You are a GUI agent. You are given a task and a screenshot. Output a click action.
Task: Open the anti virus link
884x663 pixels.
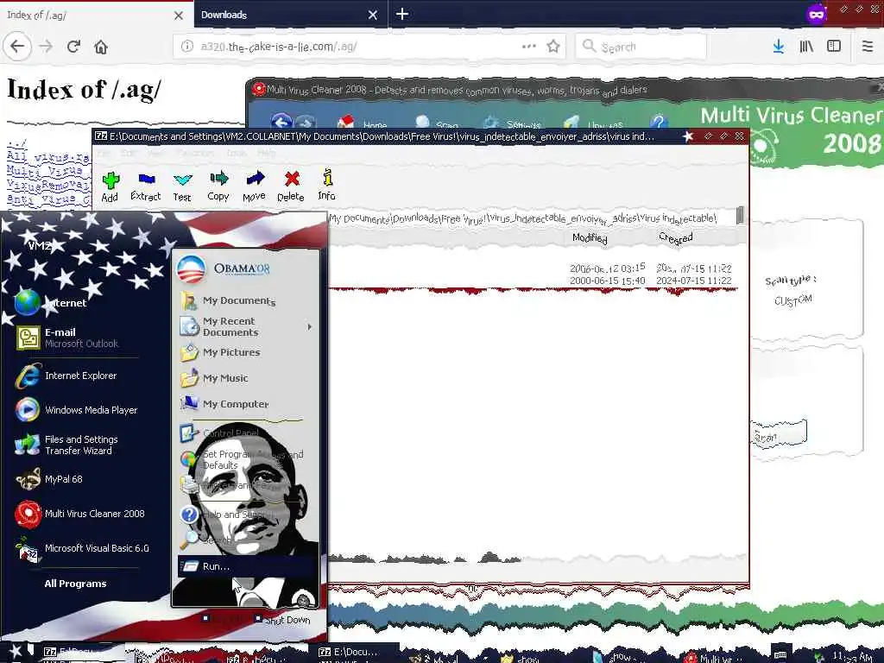click(47, 199)
